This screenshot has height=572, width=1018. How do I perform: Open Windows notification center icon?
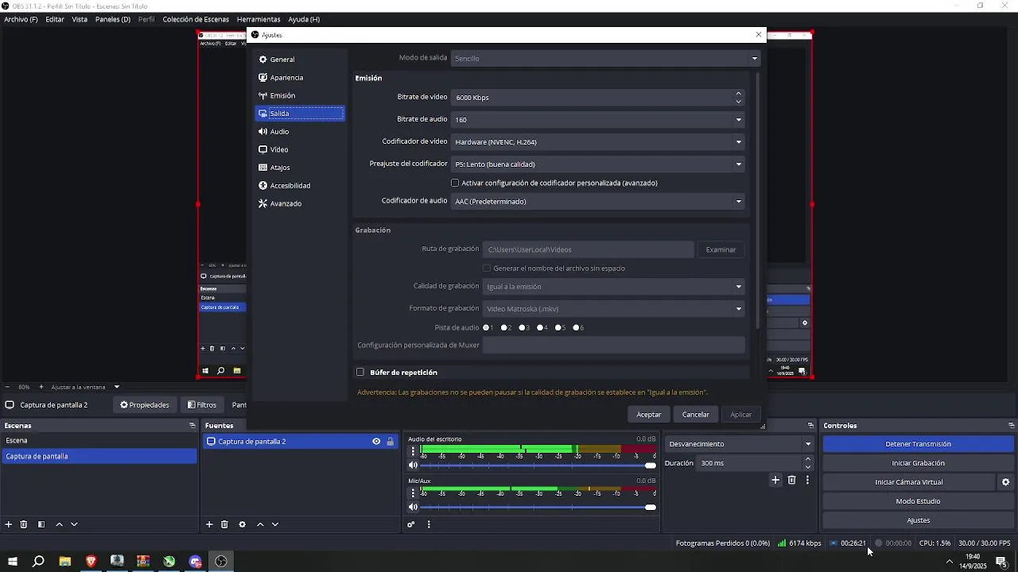coord(1001,562)
